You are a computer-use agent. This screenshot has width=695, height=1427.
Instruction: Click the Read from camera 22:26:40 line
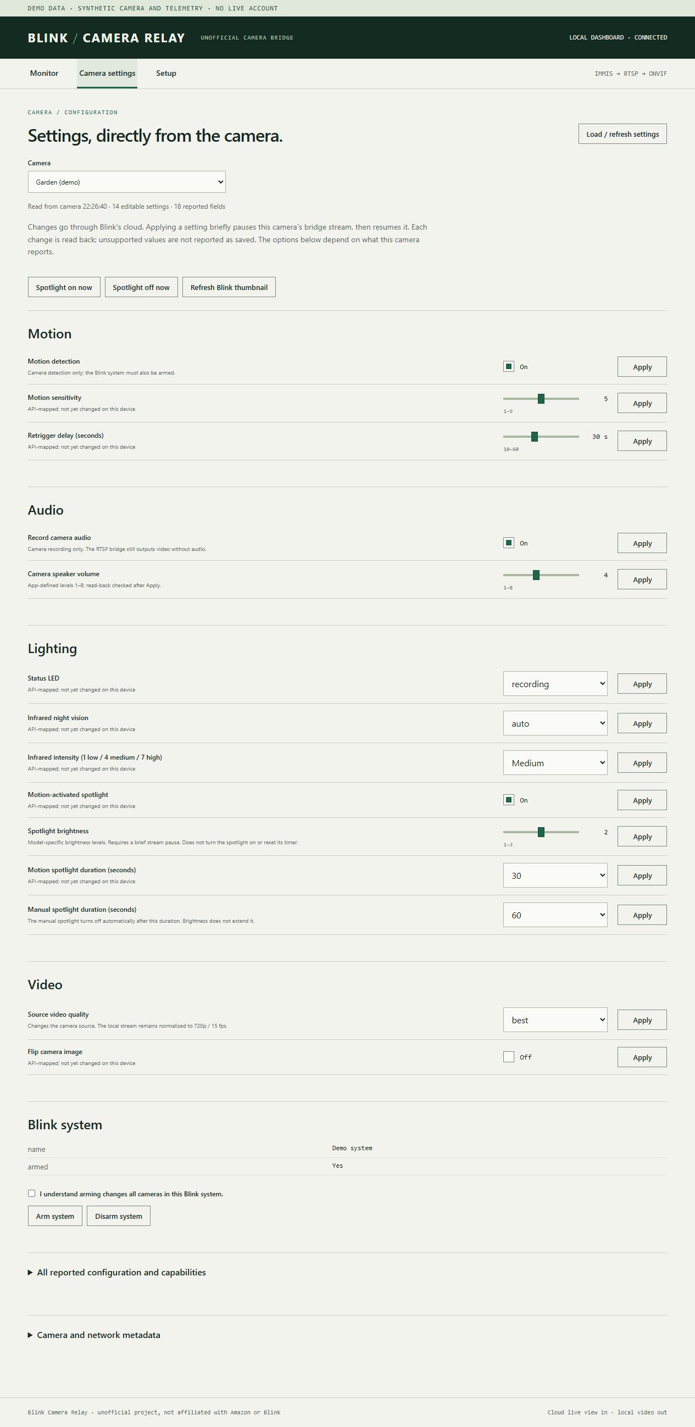tap(126, 206)
